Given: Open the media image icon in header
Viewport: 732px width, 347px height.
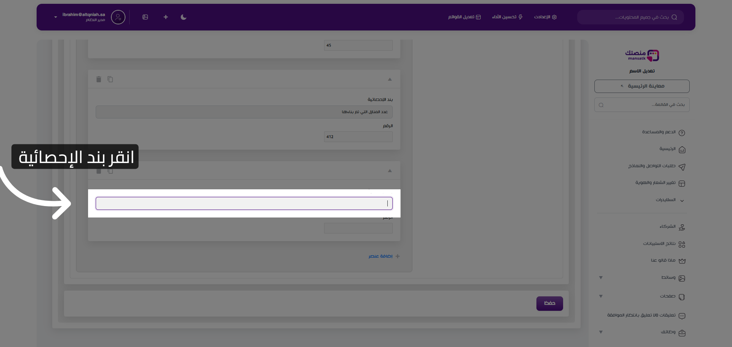Looking at the screenshot, I should tap(145, 17).
